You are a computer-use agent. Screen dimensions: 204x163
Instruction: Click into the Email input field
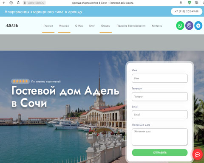pos(160,115)
